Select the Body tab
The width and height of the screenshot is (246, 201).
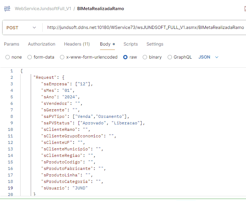[x=105, y=44]
